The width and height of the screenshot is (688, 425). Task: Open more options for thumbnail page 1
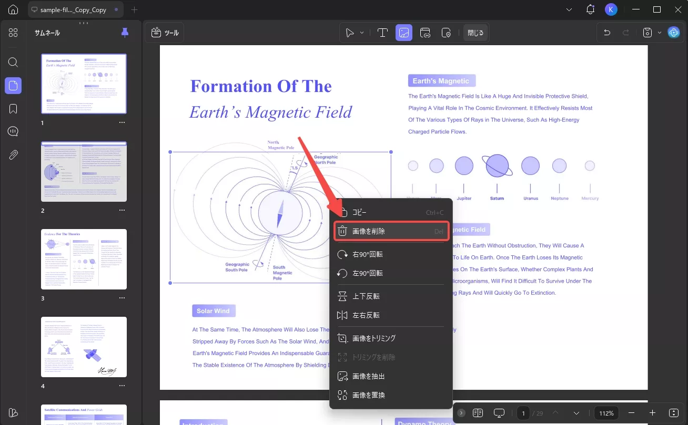122,122
